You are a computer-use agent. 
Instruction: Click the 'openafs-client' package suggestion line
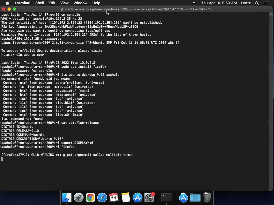pos(54,83)
